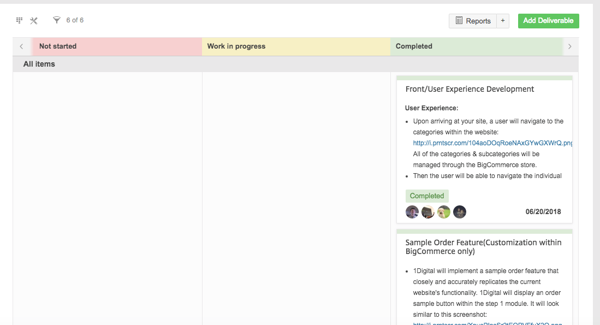Open the filter funnel icon
This screenshot has height=325, width=600.
pyautogui.click(x=56, y=20)
